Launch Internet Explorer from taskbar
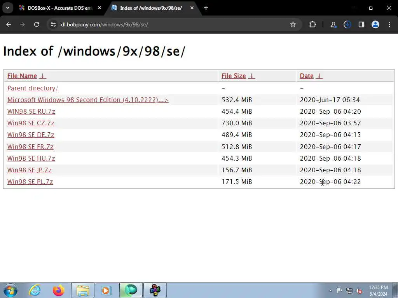 pos(35,290)
